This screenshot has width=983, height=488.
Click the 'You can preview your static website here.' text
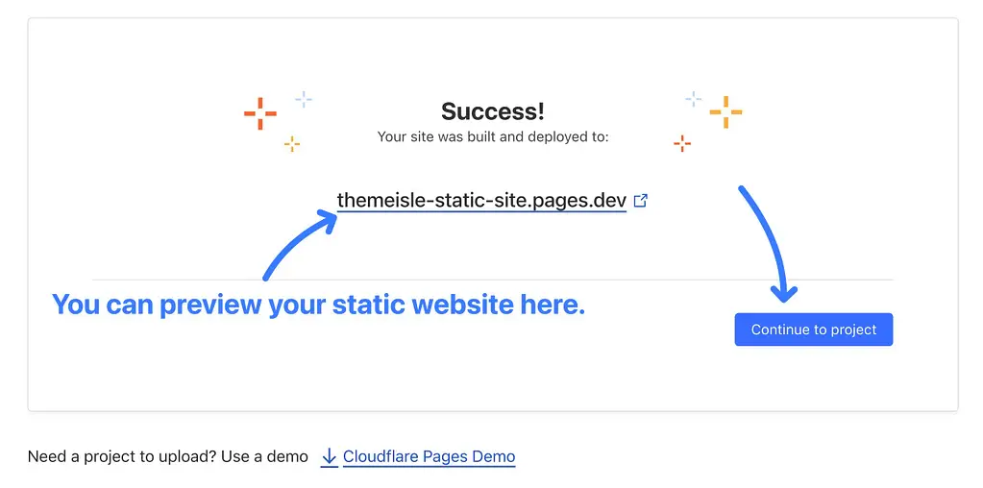pos(318,305)
